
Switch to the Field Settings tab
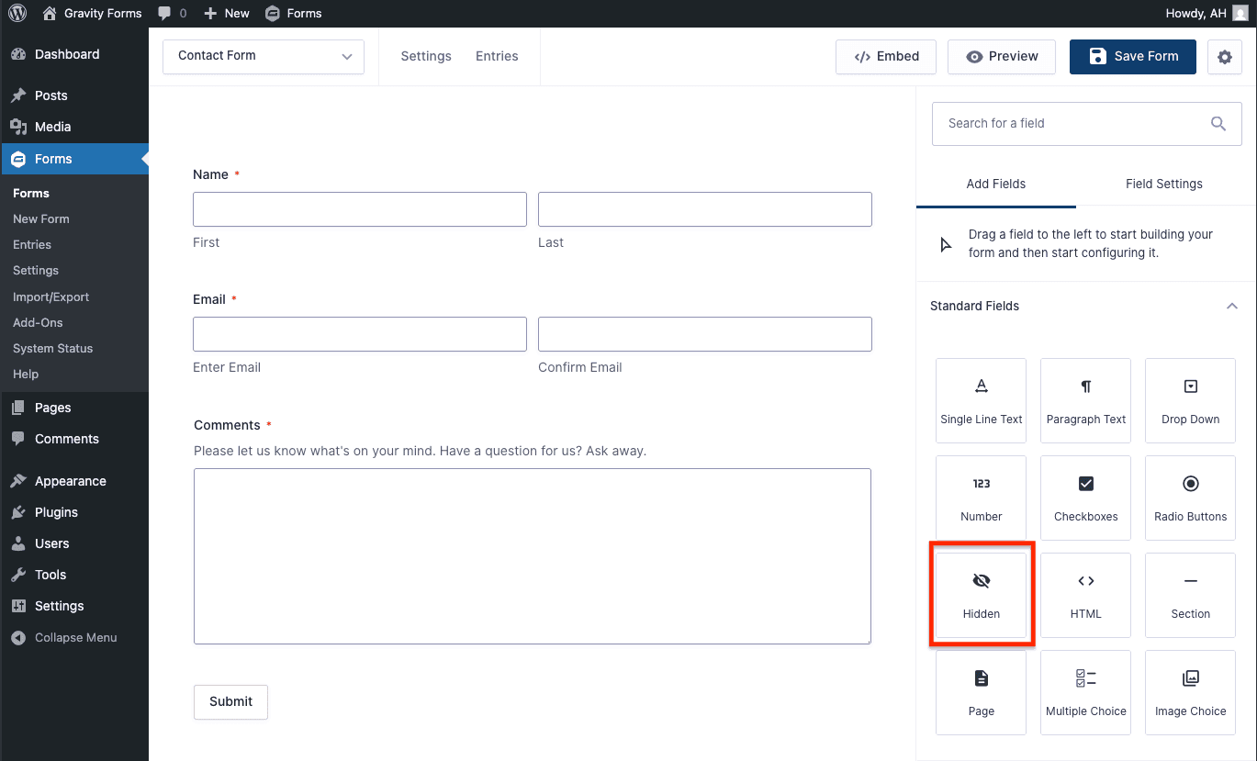(1163, 184)
